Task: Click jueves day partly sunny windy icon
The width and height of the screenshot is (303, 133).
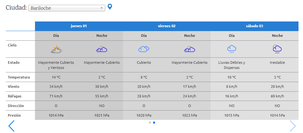Action: [56, 49]
